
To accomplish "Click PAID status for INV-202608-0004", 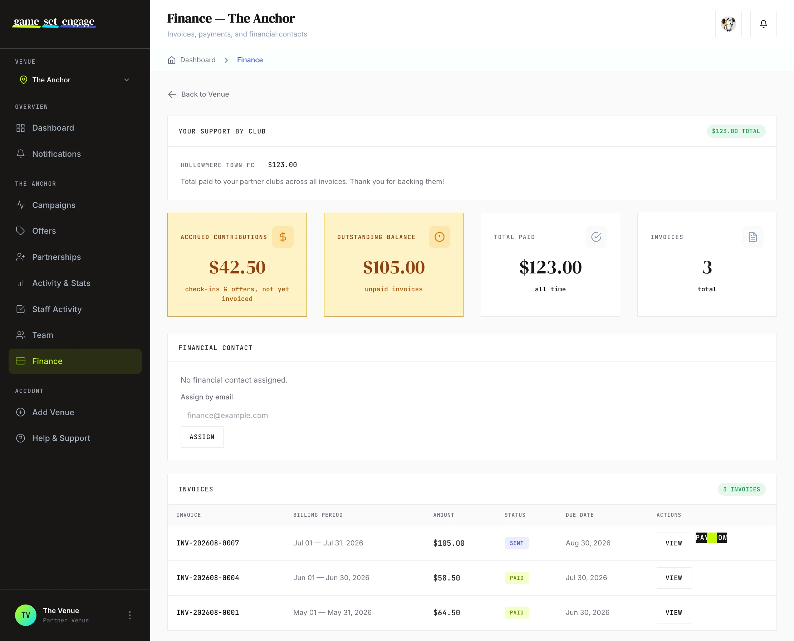I will pyautogui.click(x=516, y=578).
